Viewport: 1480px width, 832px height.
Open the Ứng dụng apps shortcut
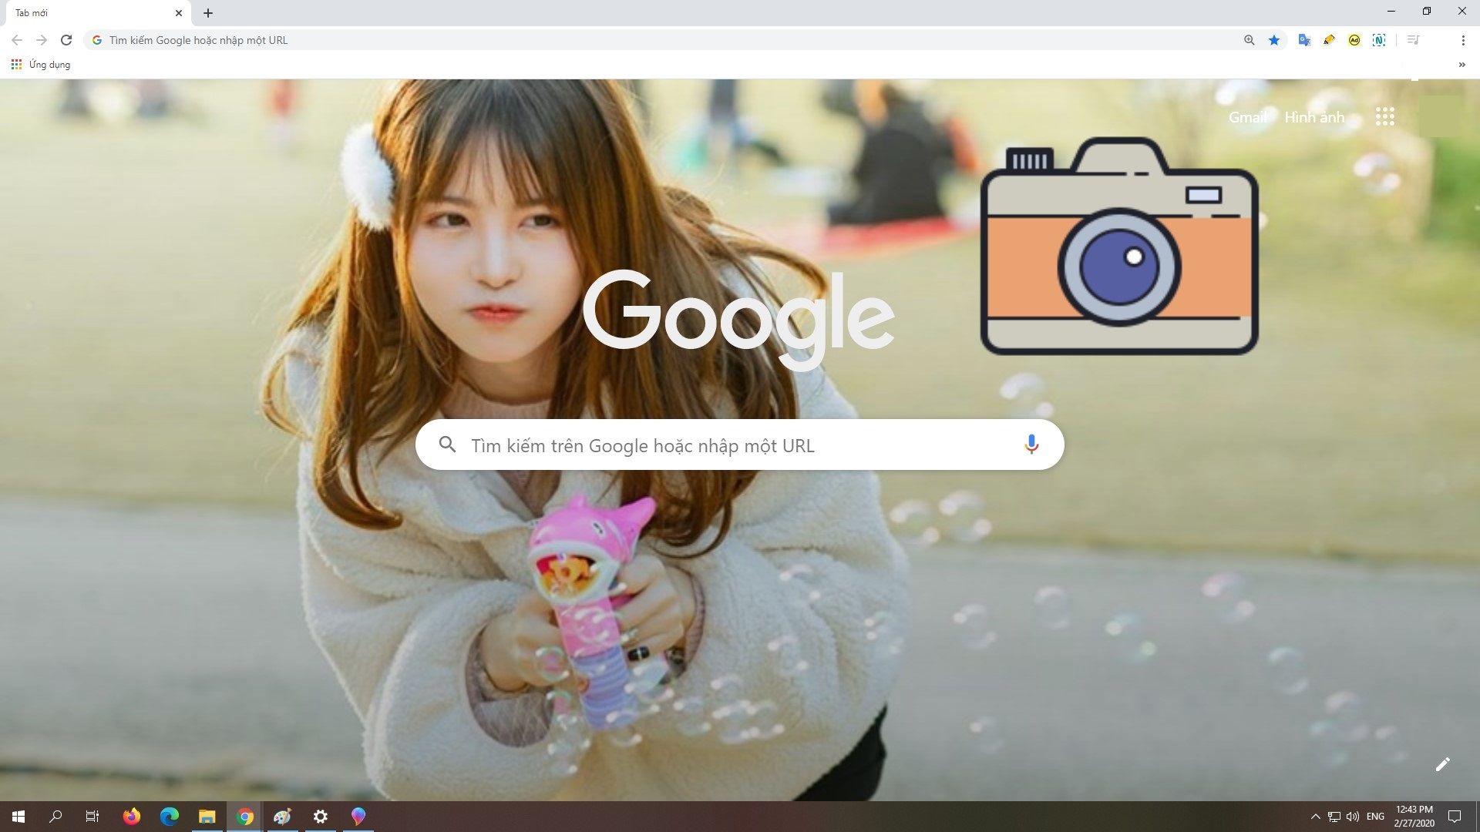(41, 65)
